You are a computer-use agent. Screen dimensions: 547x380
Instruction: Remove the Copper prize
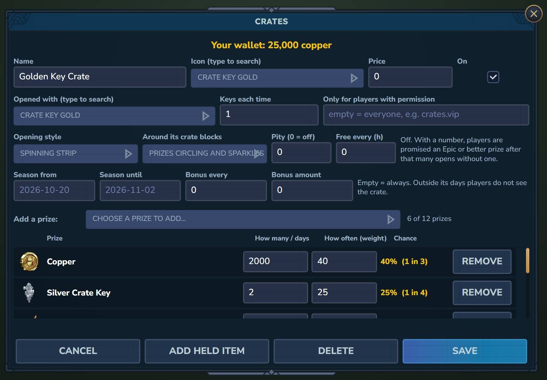pos(482,262)
